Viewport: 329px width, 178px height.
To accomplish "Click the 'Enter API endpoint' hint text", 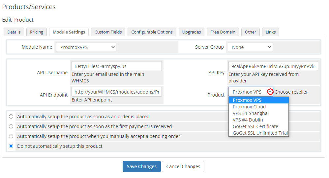I will 92,100.
